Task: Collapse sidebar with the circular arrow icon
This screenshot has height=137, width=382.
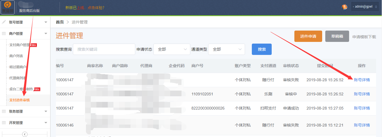Action: [25, 134]
